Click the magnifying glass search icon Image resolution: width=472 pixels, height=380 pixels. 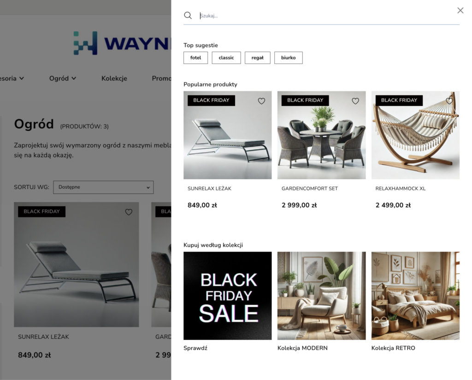pos(188,15)
